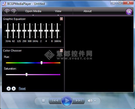The image size is (135, 109).
Task: Click the Reset link in Color Chooser
Action: [x=22, y=88]
